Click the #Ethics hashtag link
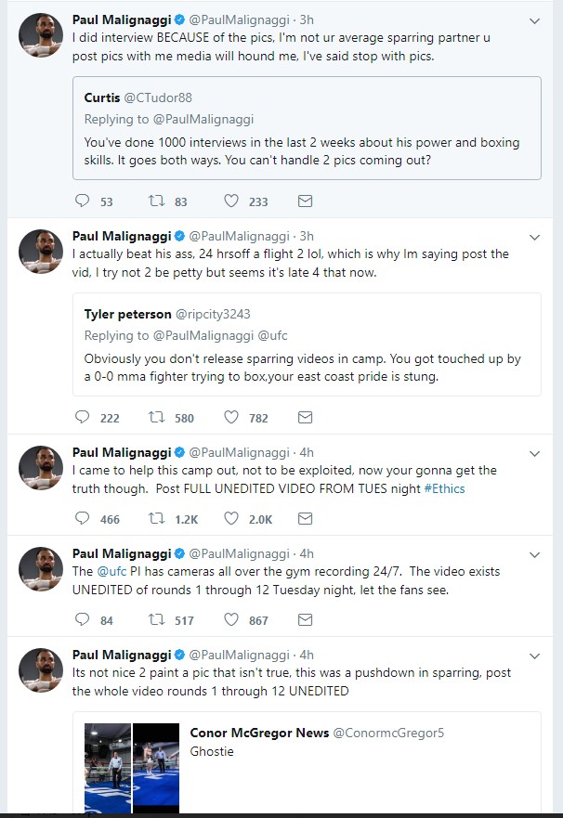This screenshot has height=818, width=563. (445, 488)
